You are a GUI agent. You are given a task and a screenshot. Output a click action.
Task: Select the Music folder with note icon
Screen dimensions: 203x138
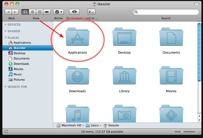(78, 114)
